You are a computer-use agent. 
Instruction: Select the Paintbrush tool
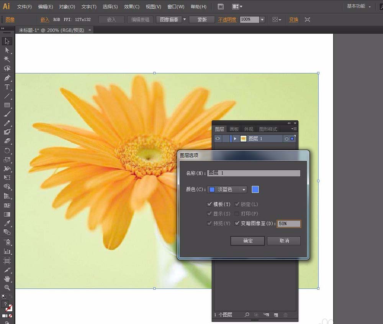coord(7,114)
